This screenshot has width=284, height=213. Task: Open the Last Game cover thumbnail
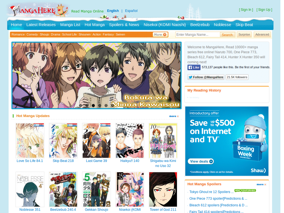[96, 141]
